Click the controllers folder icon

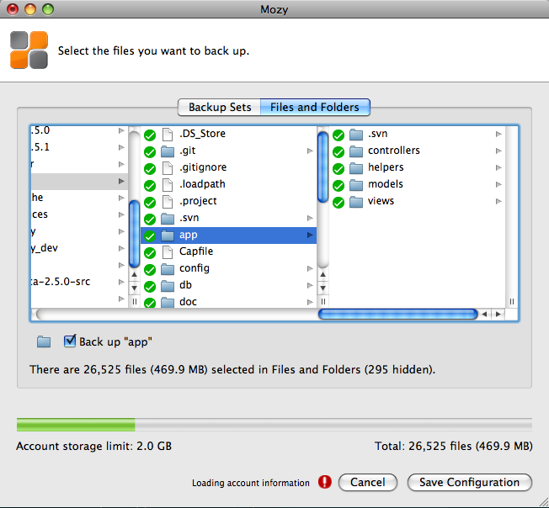(356, 151)
